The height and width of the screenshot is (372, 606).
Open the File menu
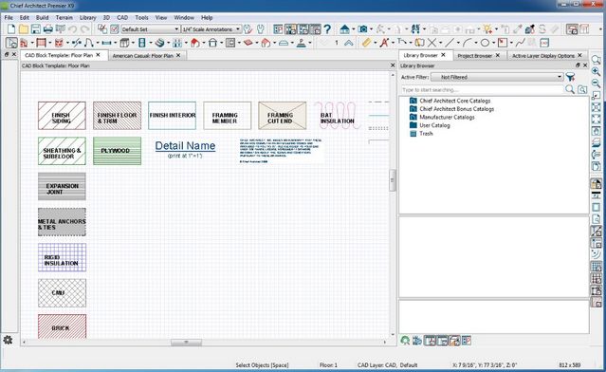(x=9, y=17)
